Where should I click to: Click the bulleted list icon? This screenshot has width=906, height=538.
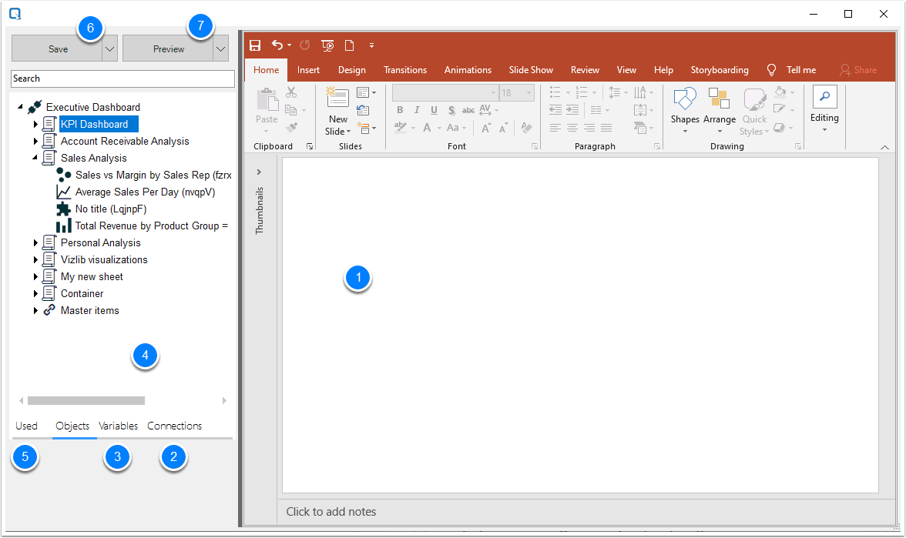[556, 92]
